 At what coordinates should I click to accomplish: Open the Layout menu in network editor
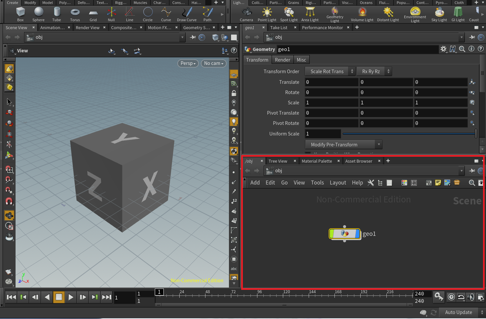click(x=338, y=183)
